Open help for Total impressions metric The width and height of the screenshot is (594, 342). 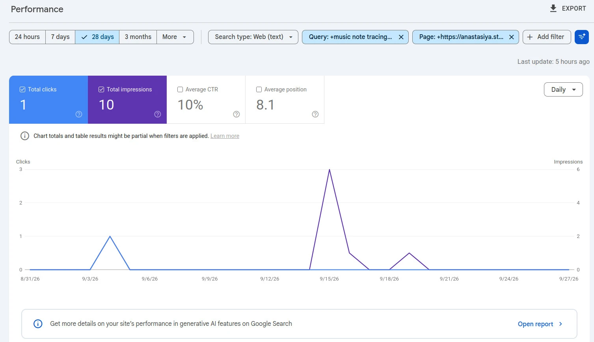(158, 114)
